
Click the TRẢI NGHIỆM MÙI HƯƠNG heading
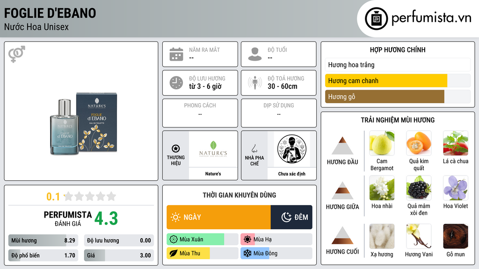398,120
